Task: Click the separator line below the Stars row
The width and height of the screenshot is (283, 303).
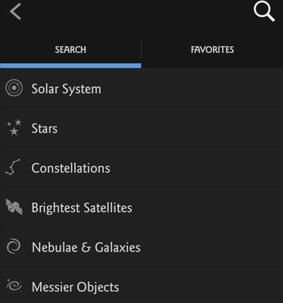Action: point(141,148)
